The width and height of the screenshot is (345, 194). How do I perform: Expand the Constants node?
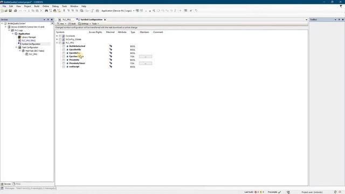57,36
